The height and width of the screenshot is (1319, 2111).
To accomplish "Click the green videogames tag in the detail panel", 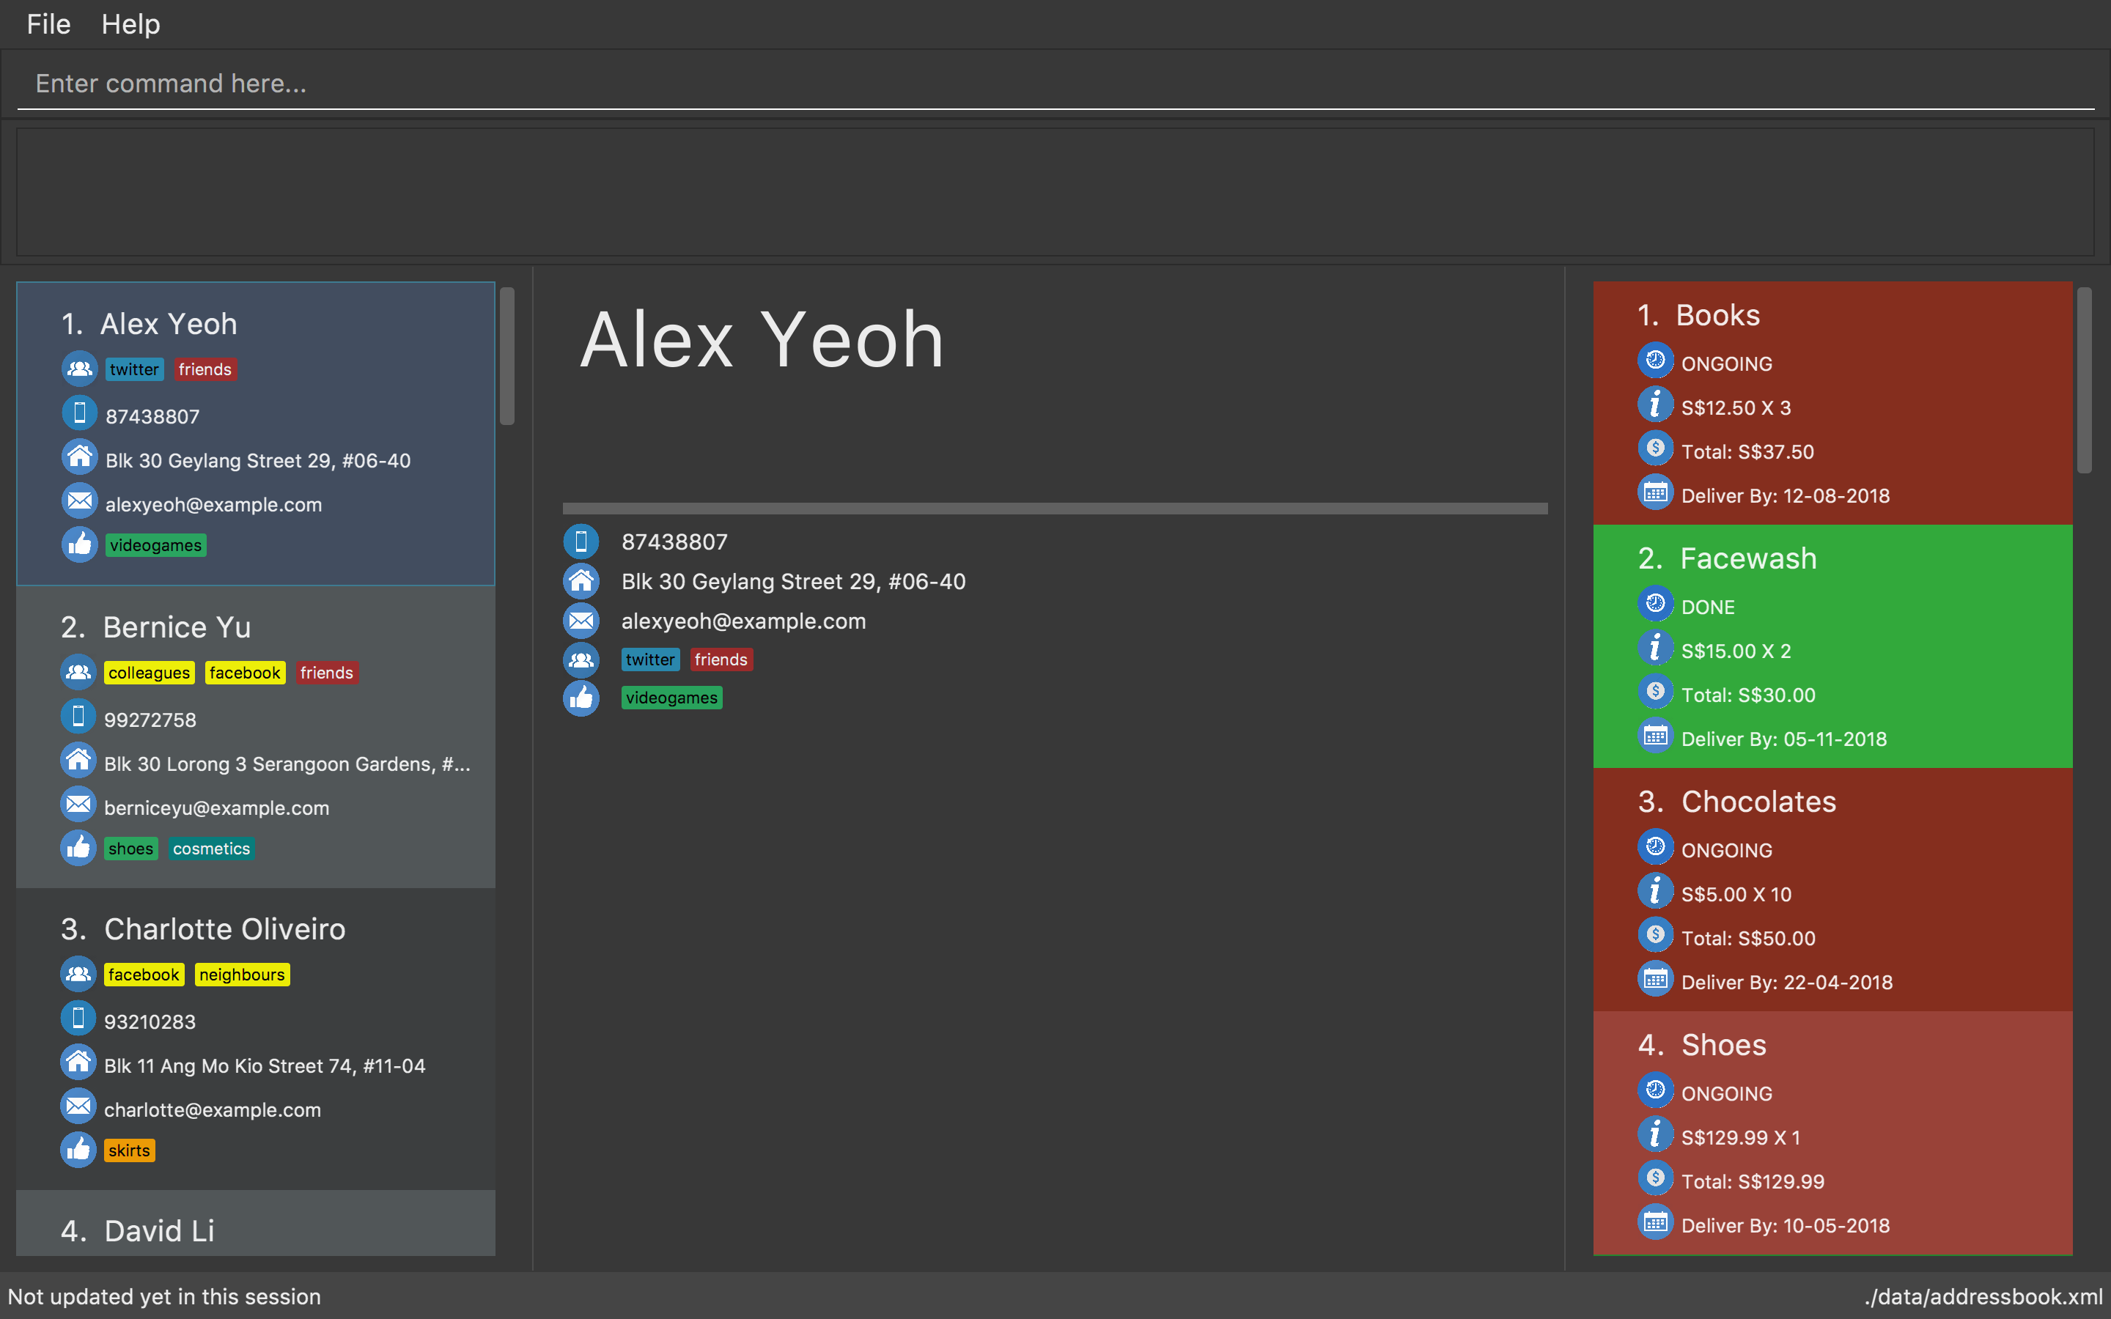I will point(671,698).
